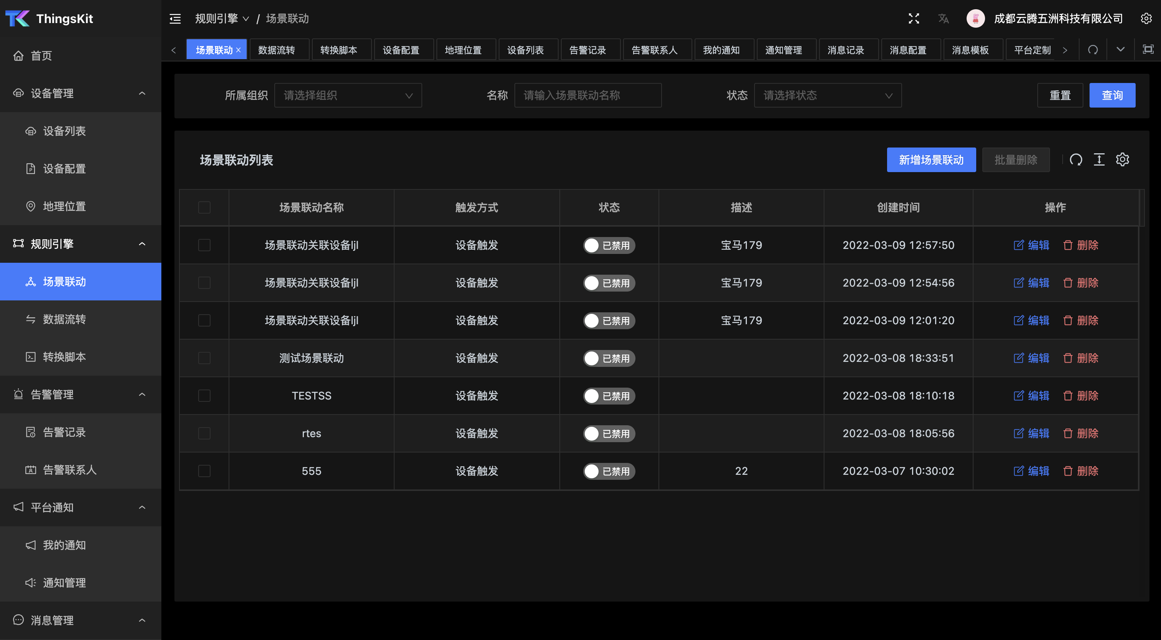
Task: Switch to the 转换脚本 tab
Action: click(341, 50)
